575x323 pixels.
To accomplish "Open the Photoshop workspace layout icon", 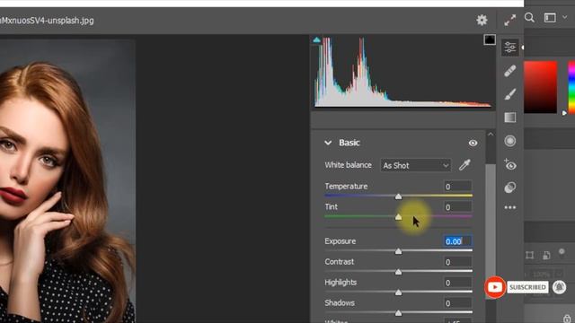I will [550, 18].
